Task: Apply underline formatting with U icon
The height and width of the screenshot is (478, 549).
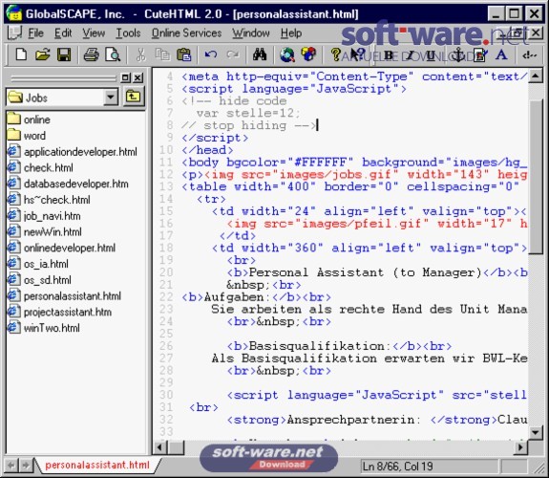Action: click(x=431, y=55)
